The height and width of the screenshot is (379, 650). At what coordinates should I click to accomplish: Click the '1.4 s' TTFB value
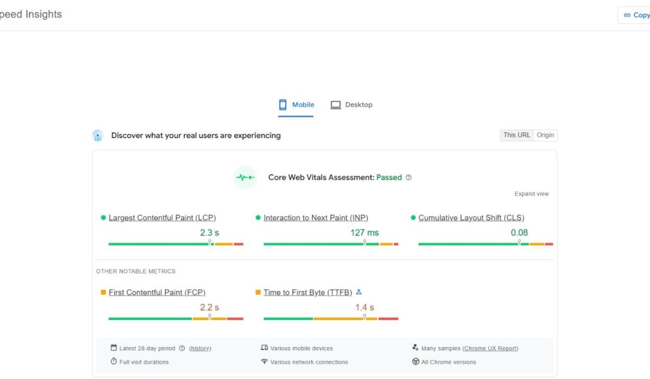click(x=365, y=308)
